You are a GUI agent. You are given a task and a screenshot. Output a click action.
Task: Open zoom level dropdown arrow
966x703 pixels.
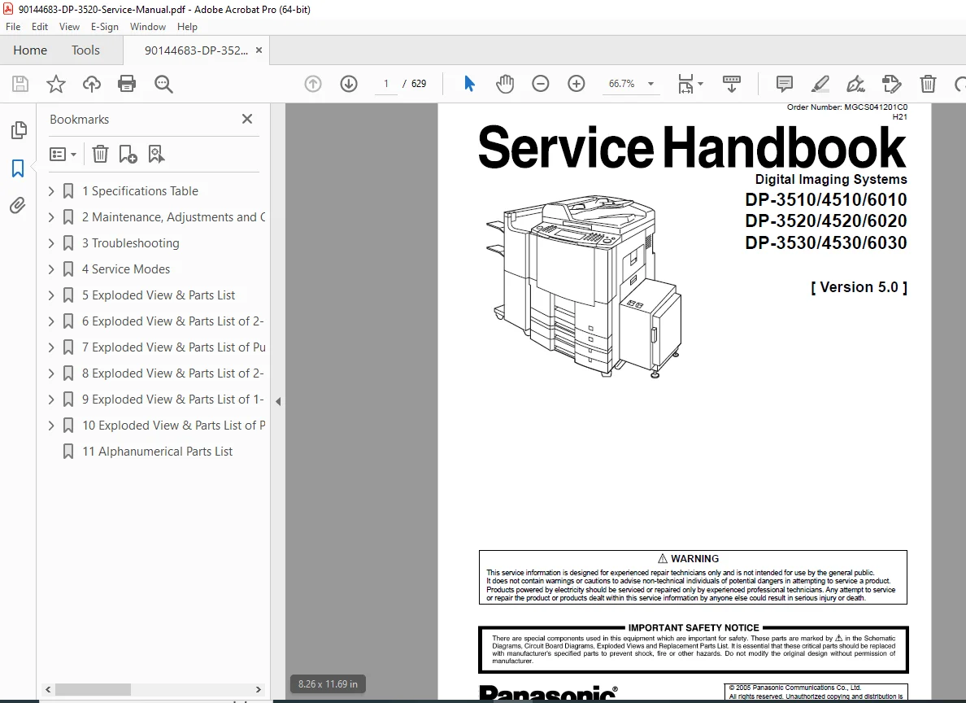(x=651, y=84)
